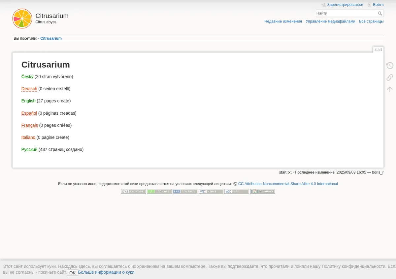396x279 pixels.
Task: Click the search magnifier icon
Action: [380, 14]
